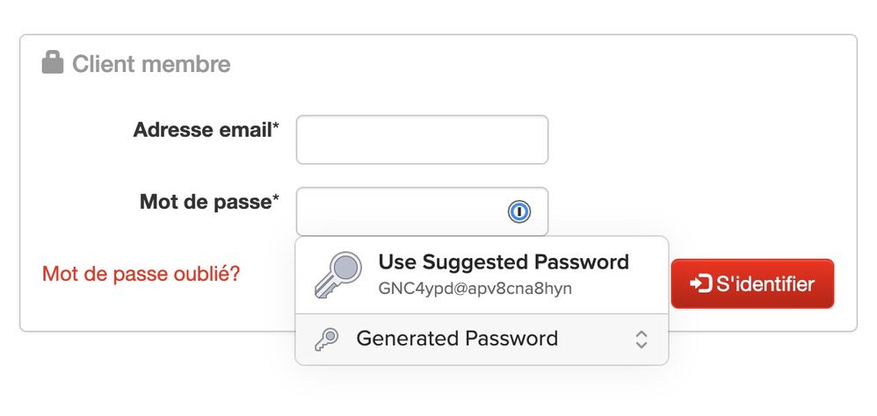Open the Mot de passe oublié? link
This screenshot has height=416, width=877.
[x=141, y=274]
